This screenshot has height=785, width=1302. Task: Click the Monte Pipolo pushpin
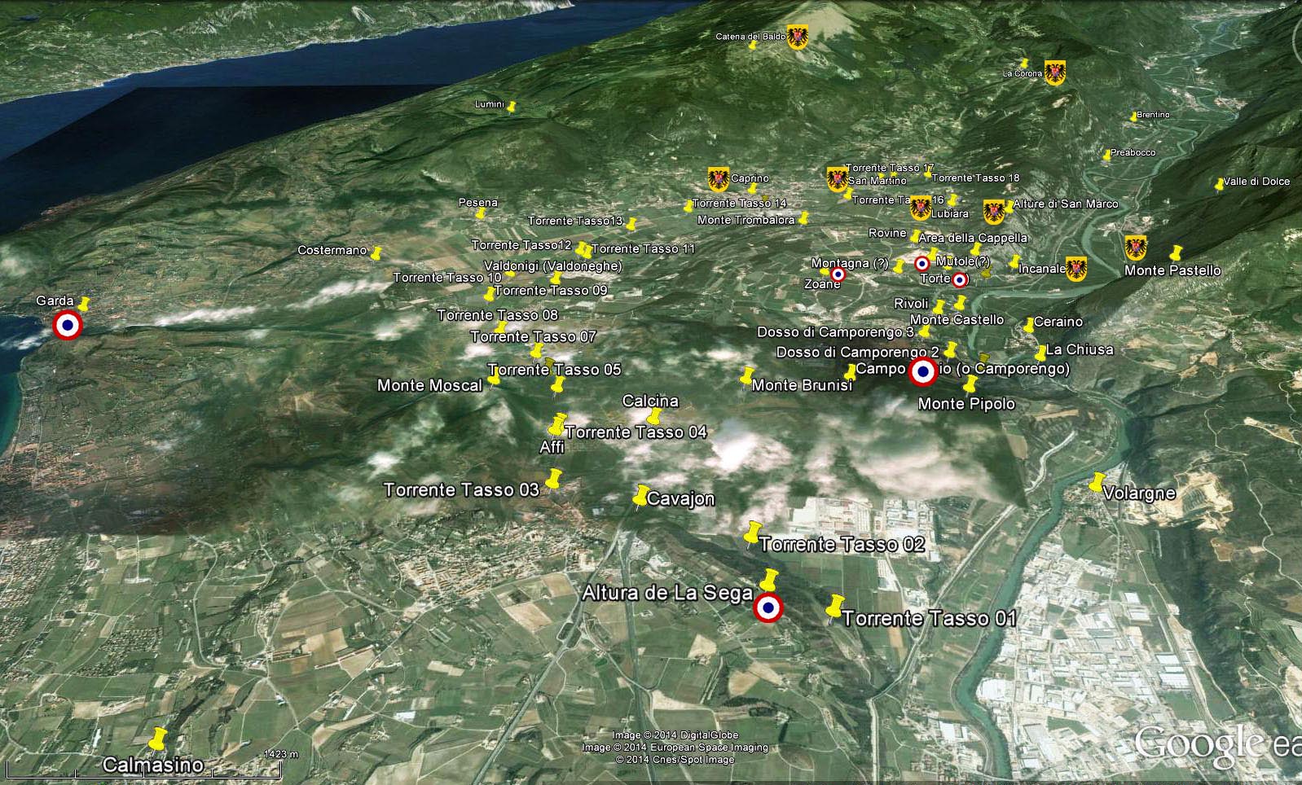970,384
